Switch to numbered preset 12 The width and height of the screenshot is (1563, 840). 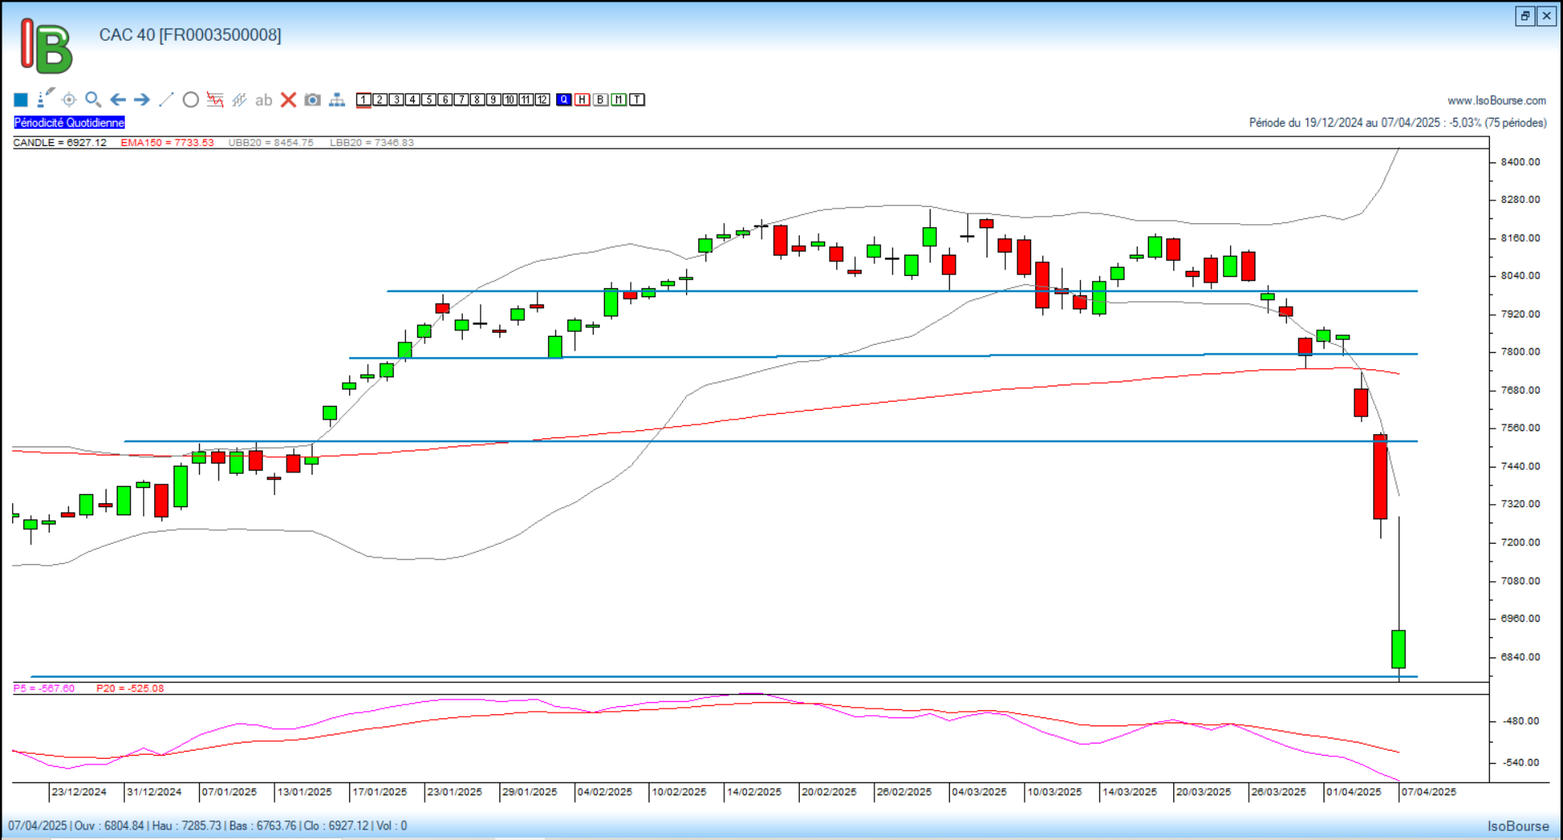tap(542, 100)
